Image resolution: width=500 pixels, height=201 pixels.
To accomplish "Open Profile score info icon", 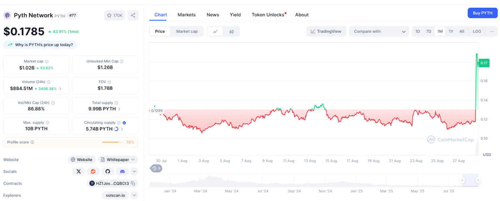I will click(32, 142).
